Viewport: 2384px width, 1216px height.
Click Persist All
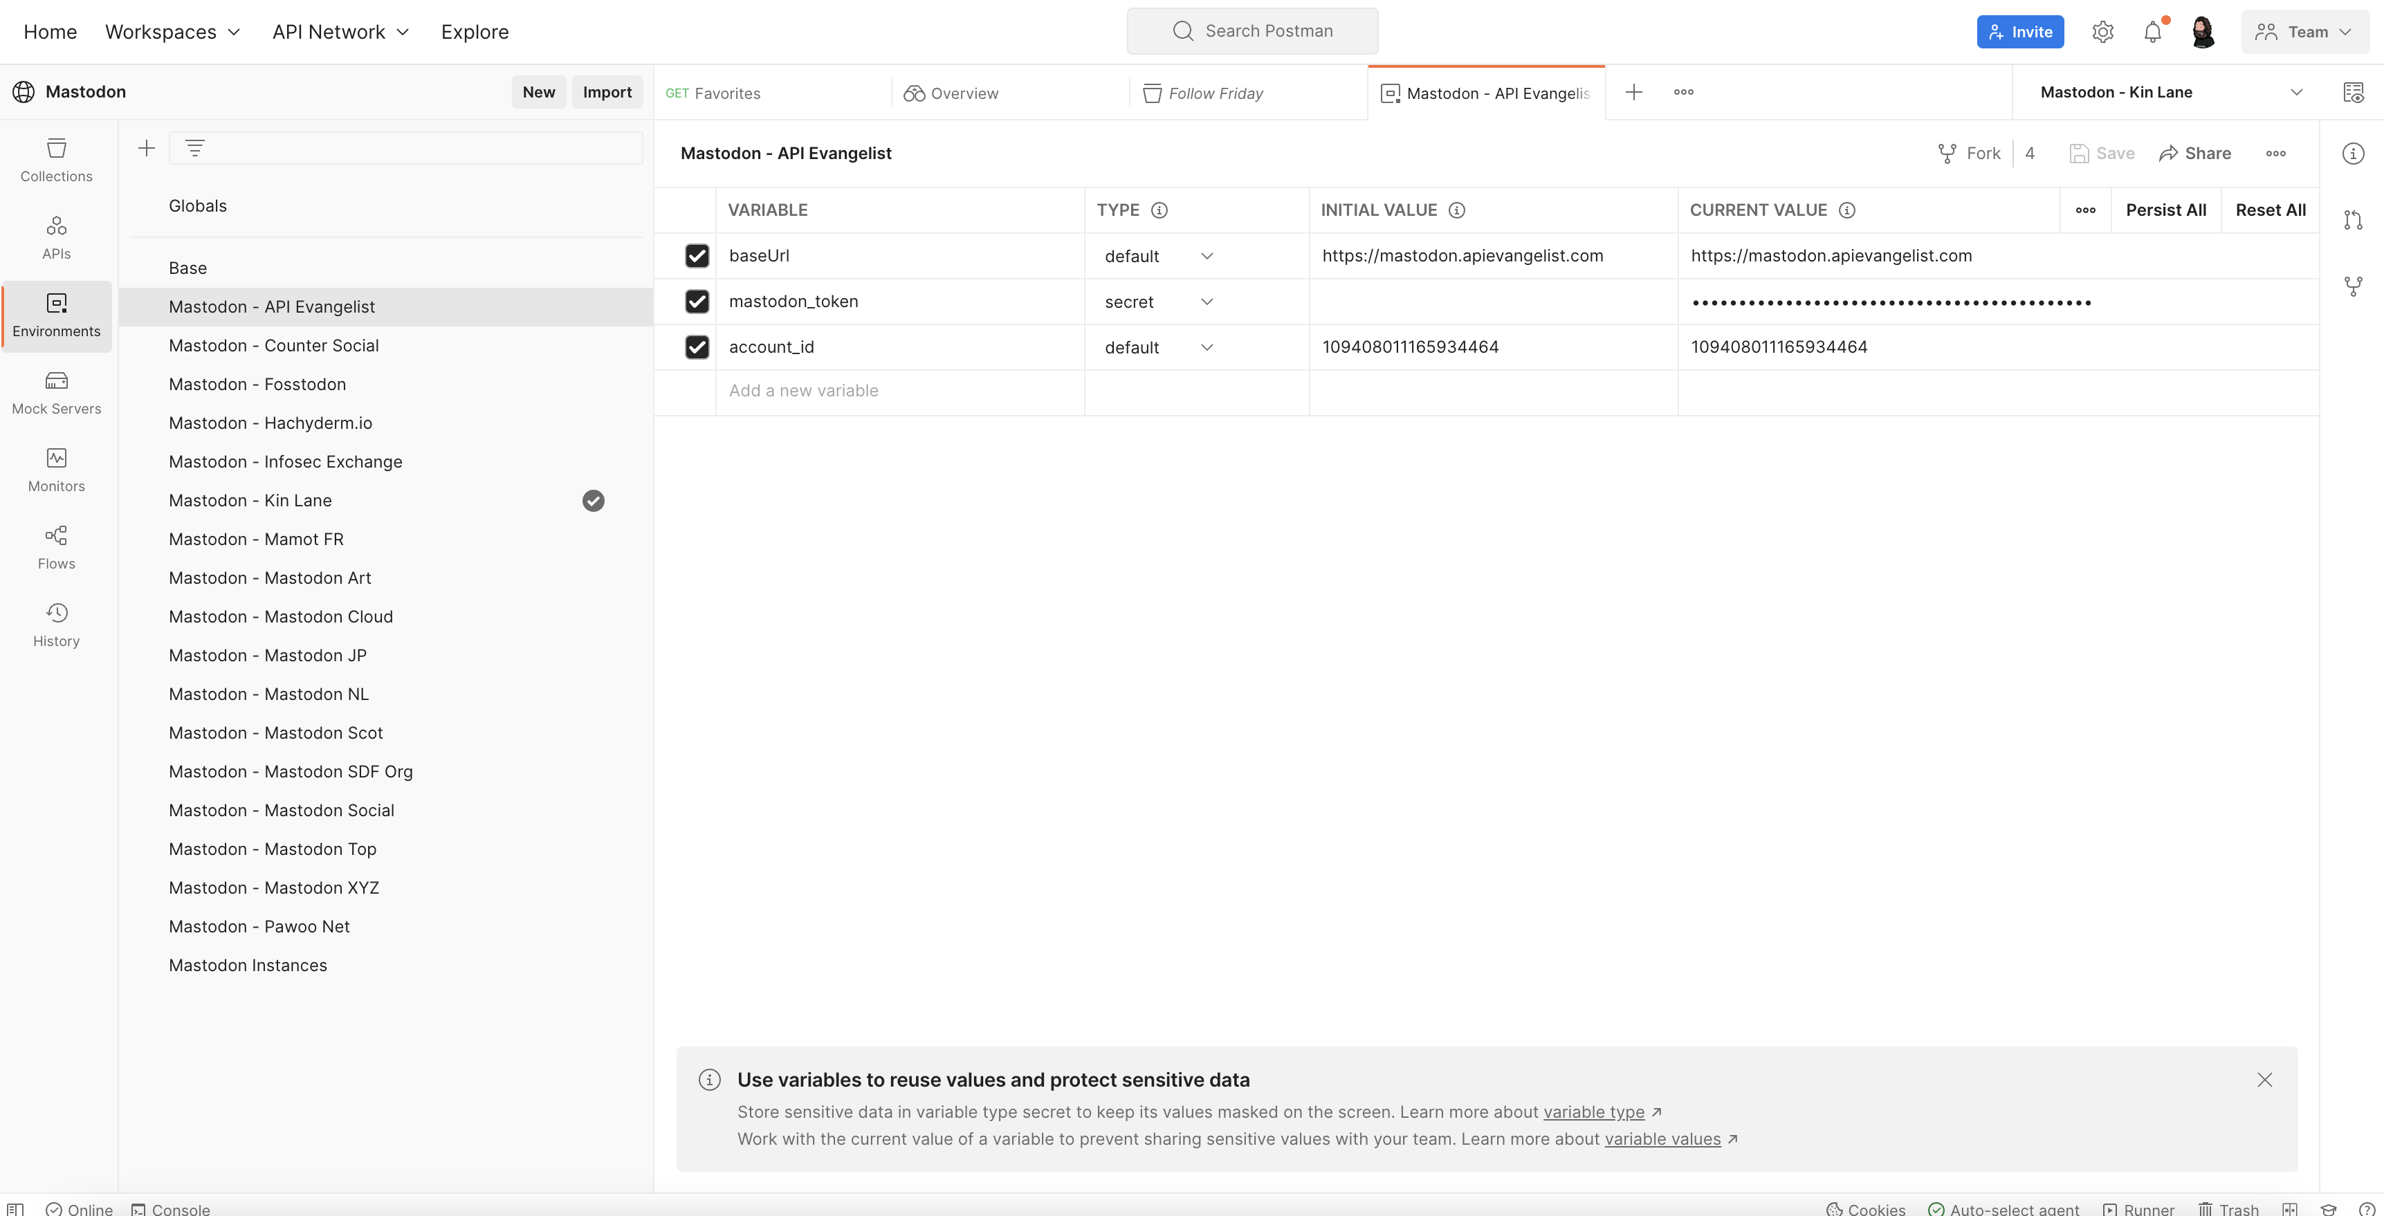click(x=2165, y=210)
